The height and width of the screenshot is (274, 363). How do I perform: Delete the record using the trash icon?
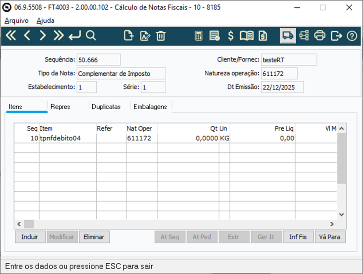161,36
